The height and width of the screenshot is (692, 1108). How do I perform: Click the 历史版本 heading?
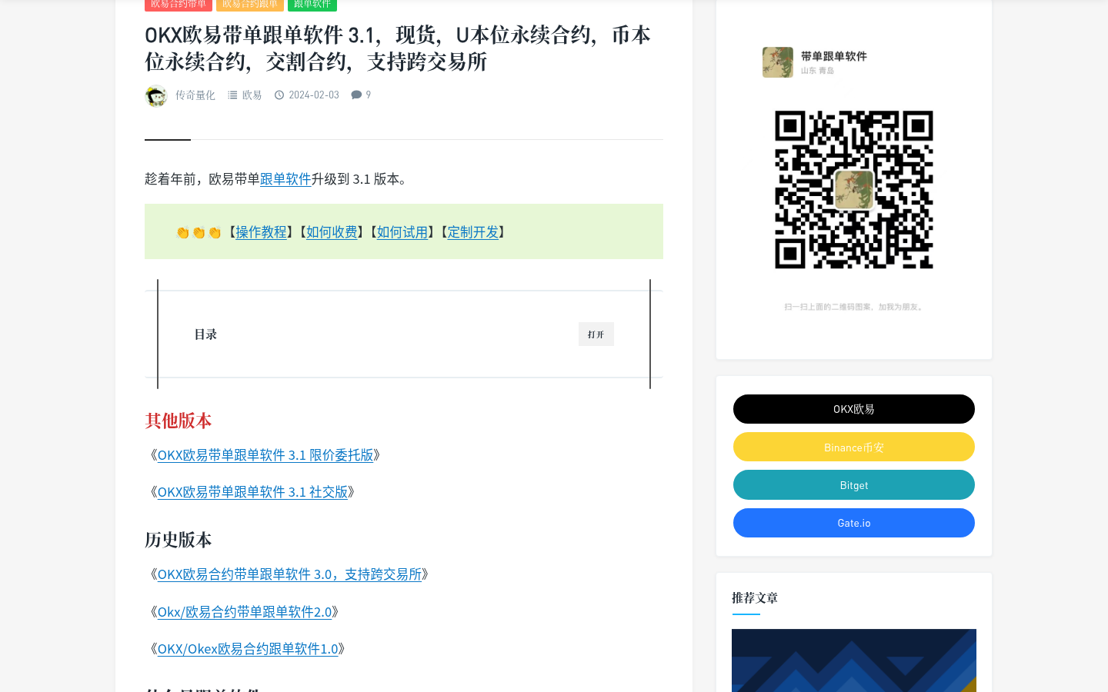(179, 540)
